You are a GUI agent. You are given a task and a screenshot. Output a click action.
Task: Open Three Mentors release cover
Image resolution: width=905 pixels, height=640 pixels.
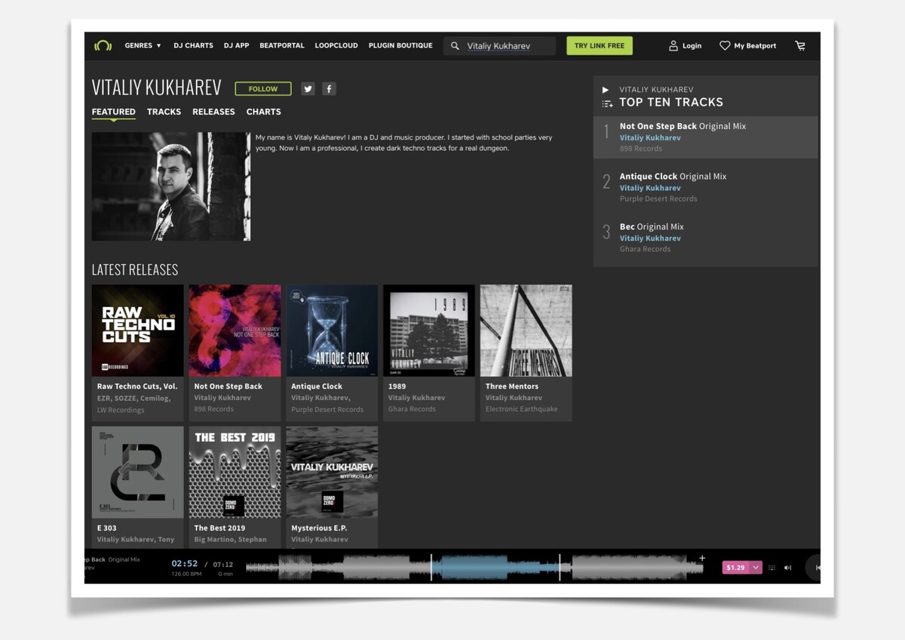tap(526, 331)
